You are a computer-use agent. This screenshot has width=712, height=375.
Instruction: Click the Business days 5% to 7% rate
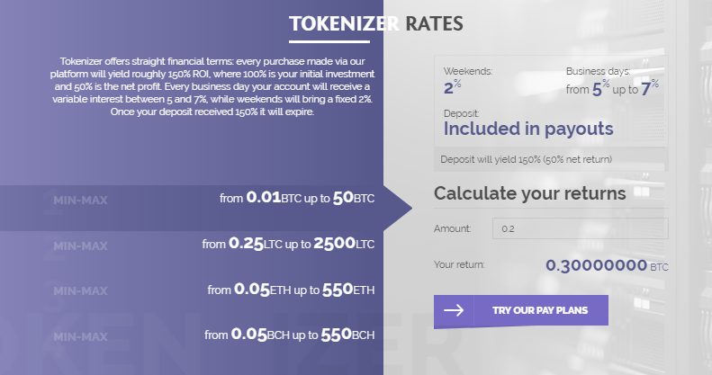[612, 87]
